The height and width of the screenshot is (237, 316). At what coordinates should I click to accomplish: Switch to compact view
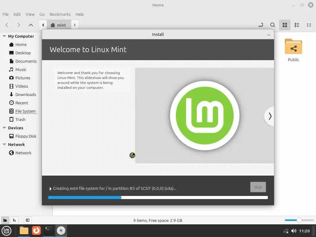[x=309, y=25]
